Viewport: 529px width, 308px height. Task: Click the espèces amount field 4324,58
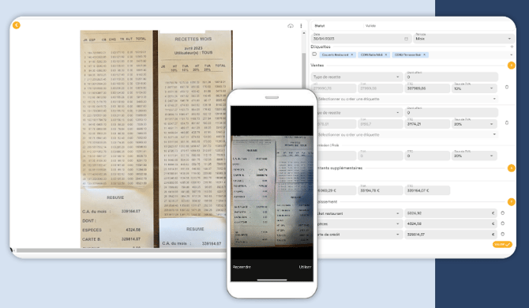(450, 223)
